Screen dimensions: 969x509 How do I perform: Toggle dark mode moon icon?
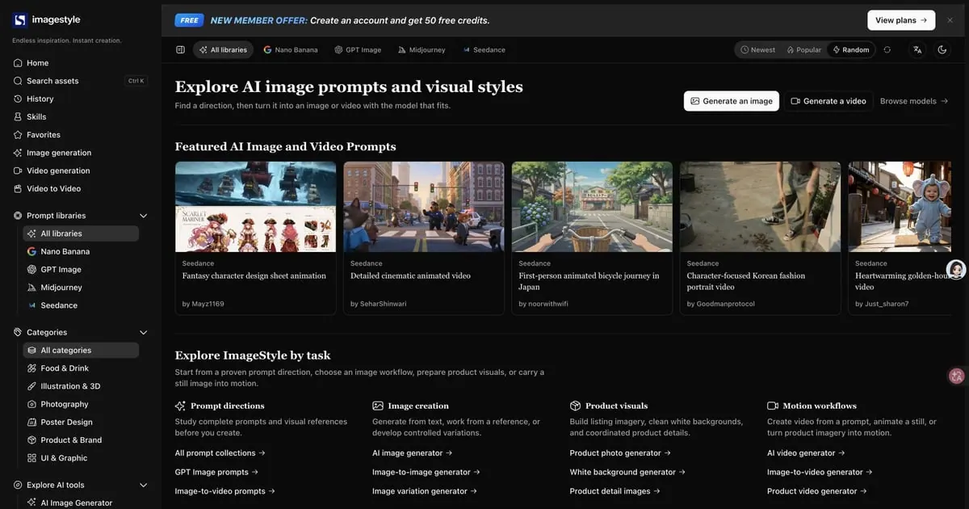pyautogui.click(x=942, y=49)
